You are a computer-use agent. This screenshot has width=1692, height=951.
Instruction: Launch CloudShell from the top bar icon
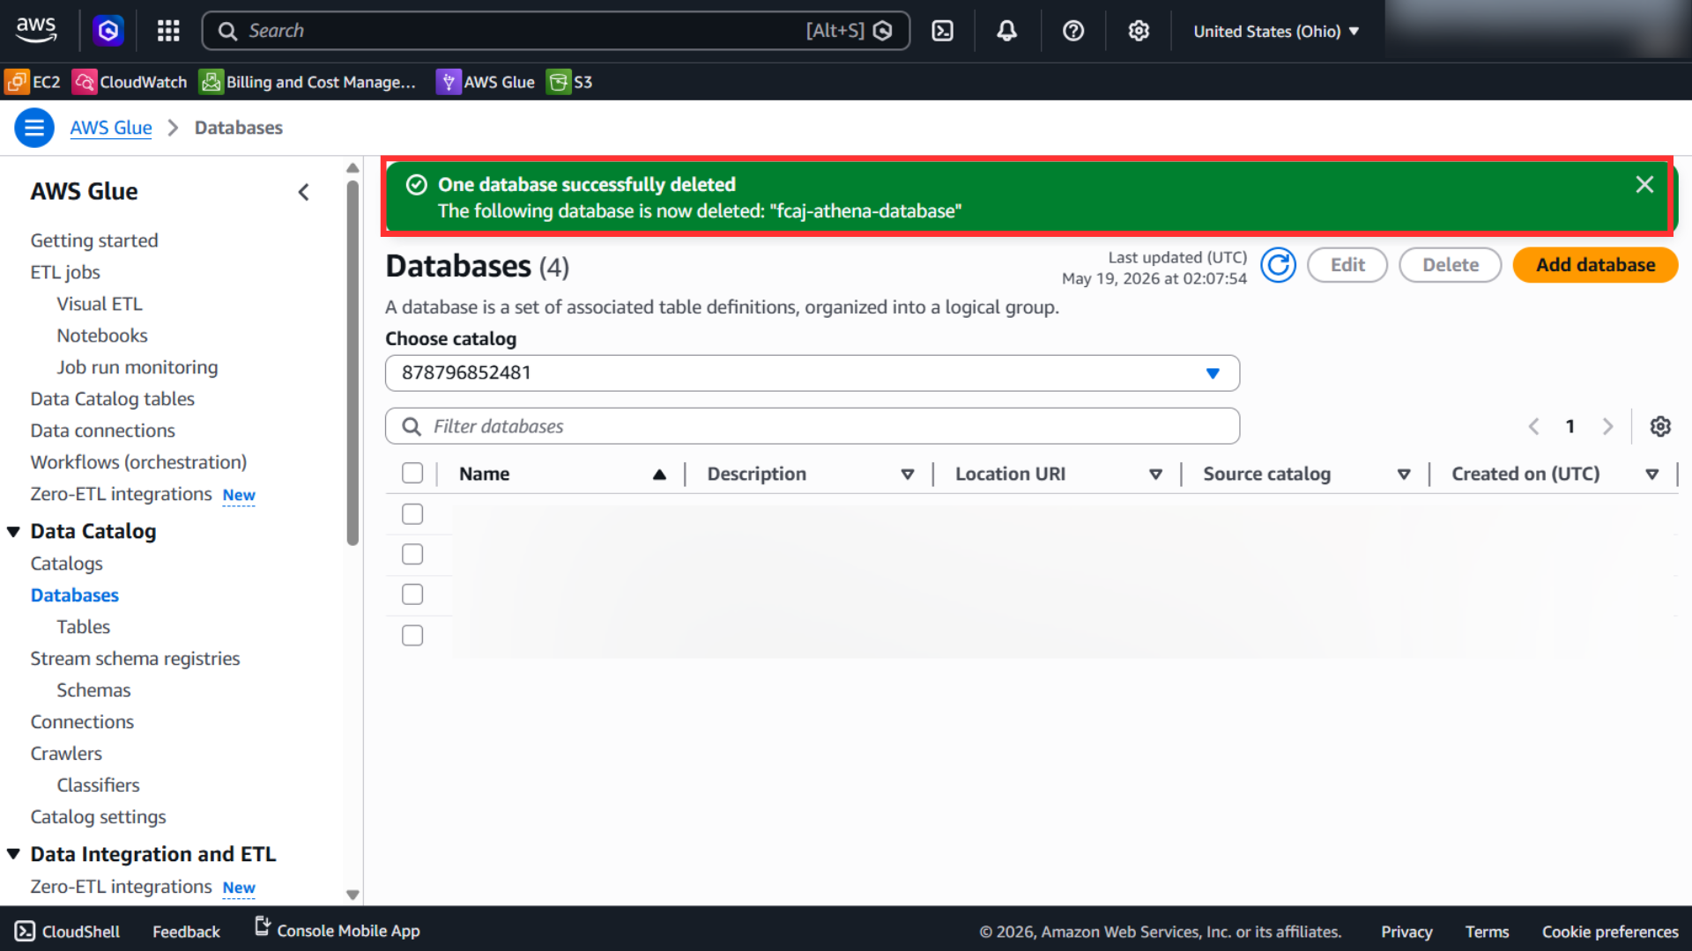[942, 31]
